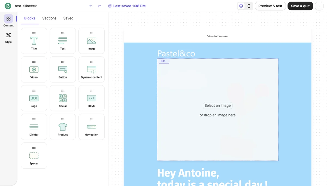This screenshot has width=327, height=186.
Task: Open the three-dot more options menu
Action: pyautogui.click(x=319, y=6)
